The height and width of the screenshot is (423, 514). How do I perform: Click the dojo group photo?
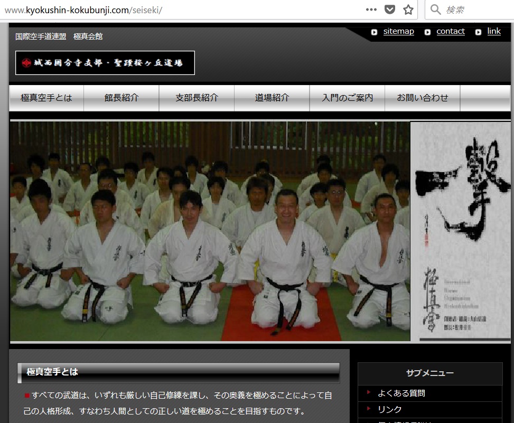[210, 231]
